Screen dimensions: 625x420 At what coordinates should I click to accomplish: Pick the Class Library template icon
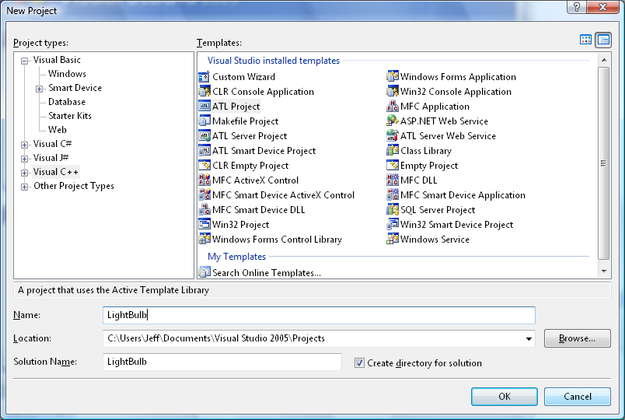tap(393, 150)
